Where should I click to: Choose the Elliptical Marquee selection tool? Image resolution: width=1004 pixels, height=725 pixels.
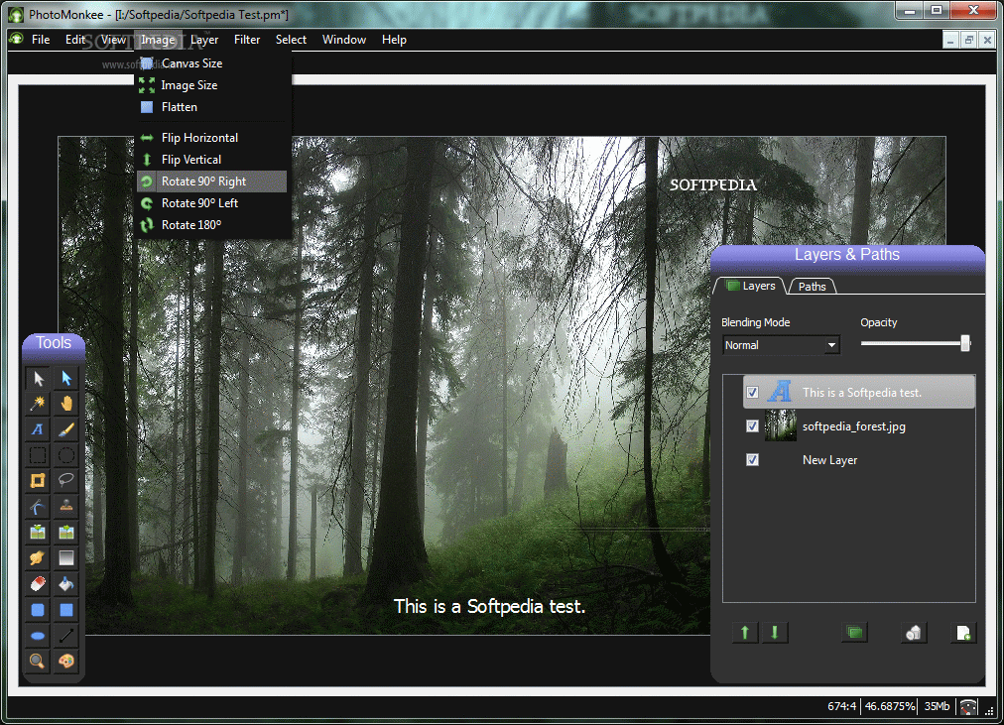pos(65,455)
